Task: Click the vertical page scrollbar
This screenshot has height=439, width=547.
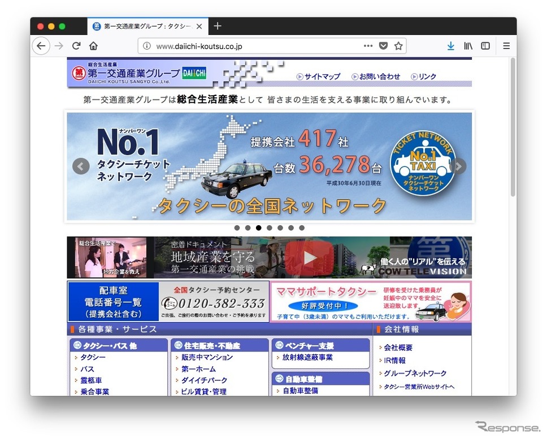Action: pyautogui.click(x=513, y=127)
